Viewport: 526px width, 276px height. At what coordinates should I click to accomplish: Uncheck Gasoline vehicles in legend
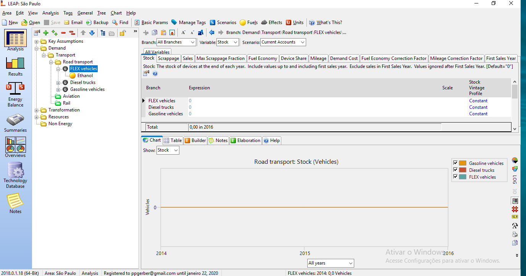coord(455,163)
